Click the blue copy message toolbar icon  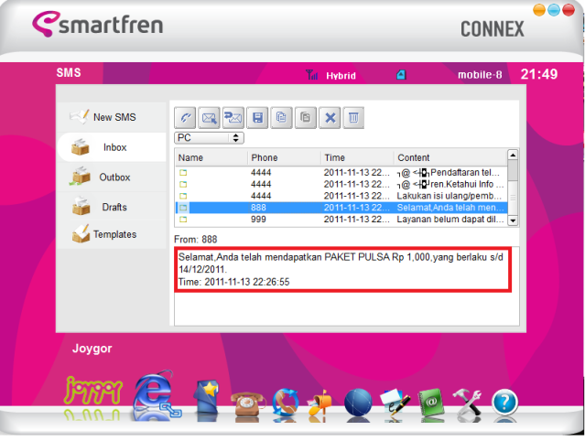[x=281, y=118]
